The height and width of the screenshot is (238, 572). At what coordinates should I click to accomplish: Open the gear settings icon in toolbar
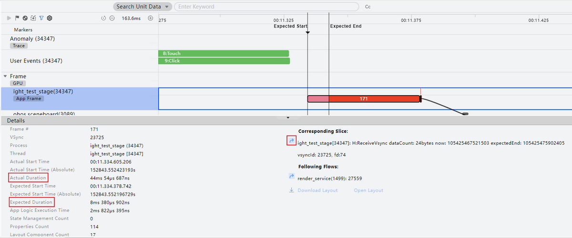[50, 18]
